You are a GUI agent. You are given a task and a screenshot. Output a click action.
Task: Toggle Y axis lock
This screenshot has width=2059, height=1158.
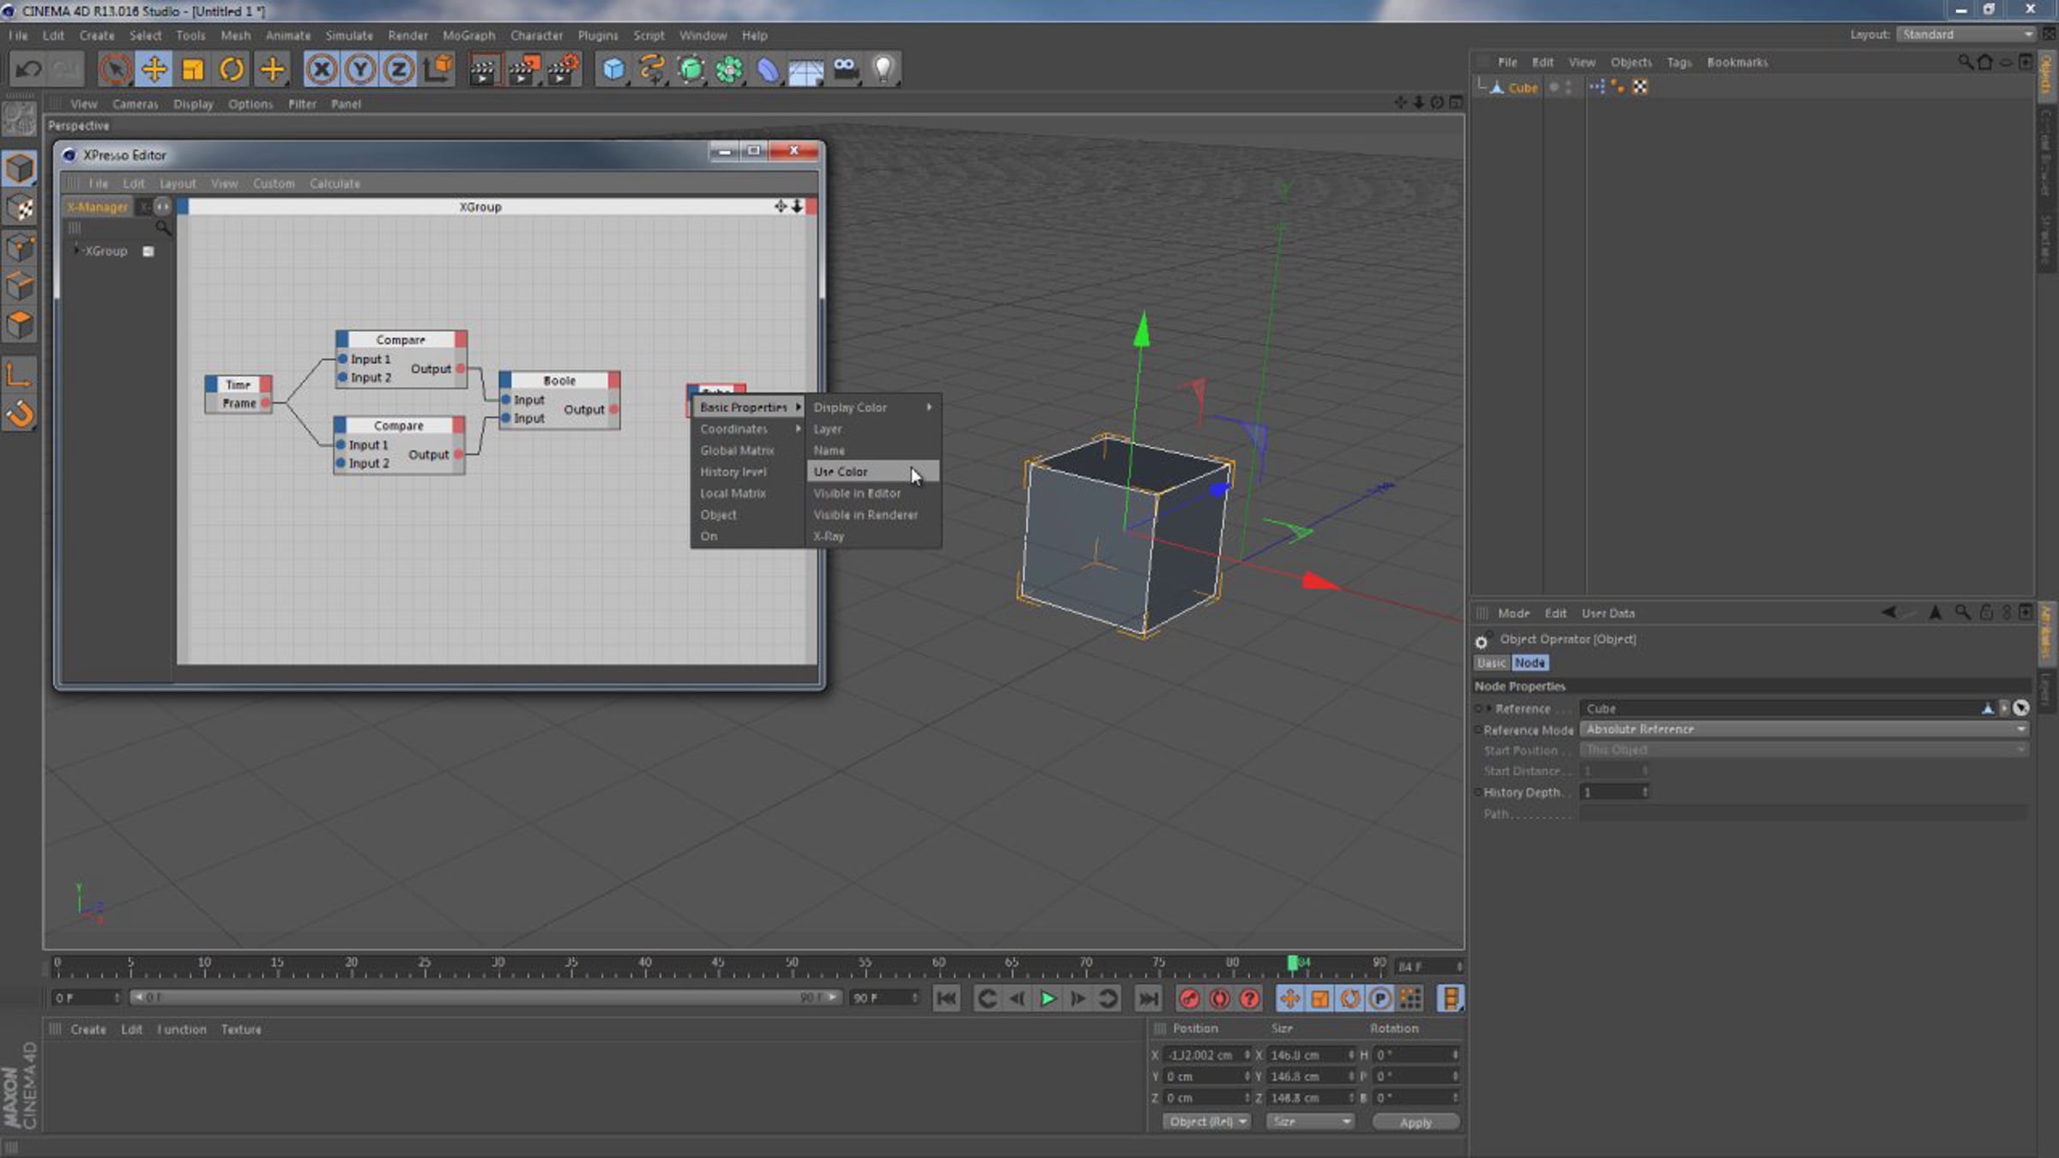click(x=360, y=69)
